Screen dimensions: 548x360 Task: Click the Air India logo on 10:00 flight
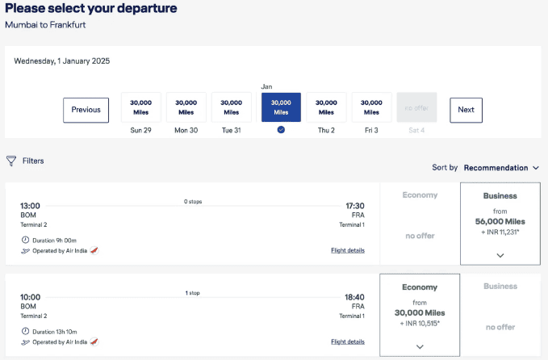[94, 341]
